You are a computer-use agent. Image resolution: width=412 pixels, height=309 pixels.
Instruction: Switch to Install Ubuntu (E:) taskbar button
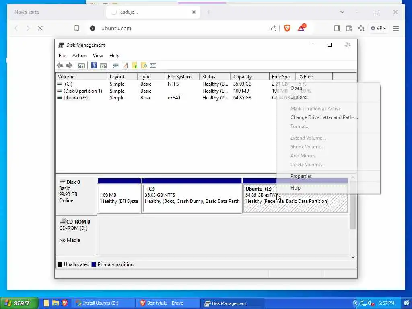(103, 303)
